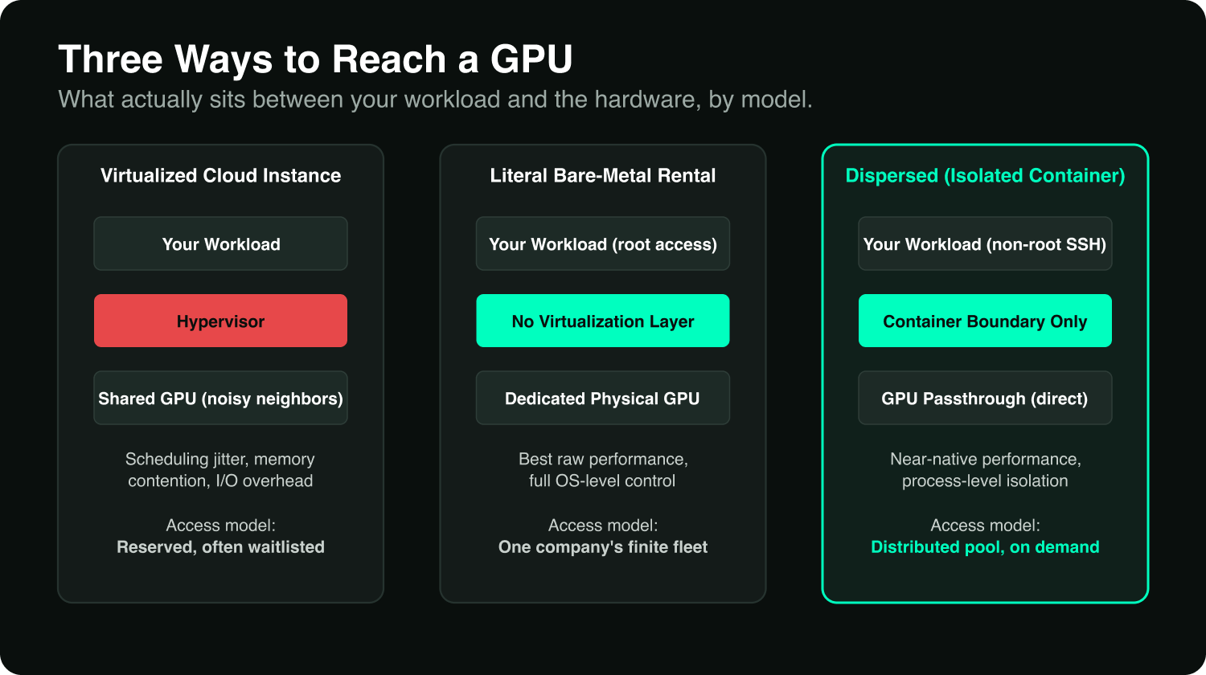Select 'Distributed pool, on demand' text
Viewport: 1206px width, 675px height.
pos(985,547)
